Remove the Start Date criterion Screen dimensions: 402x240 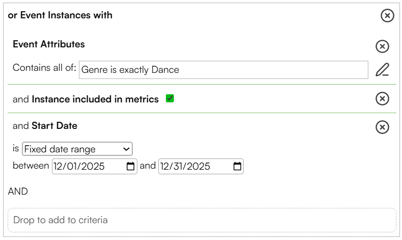[382, 127]
